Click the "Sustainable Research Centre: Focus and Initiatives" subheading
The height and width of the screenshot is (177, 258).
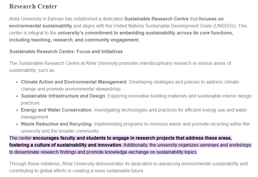tap(66, 51)
